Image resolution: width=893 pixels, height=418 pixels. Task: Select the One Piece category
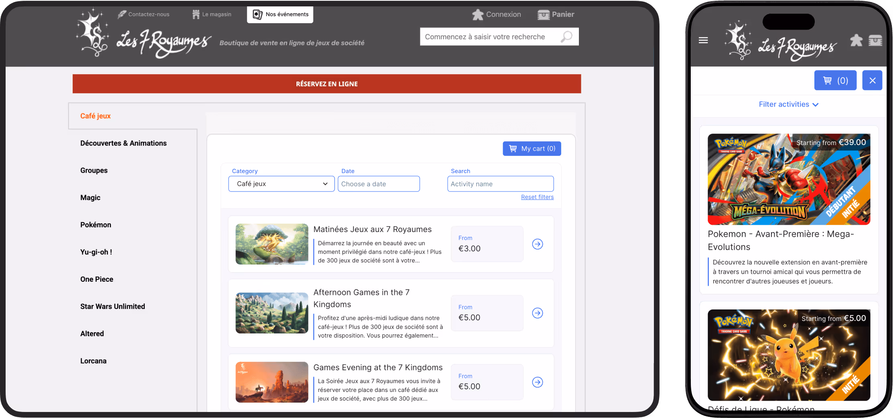tap(97, 279)
